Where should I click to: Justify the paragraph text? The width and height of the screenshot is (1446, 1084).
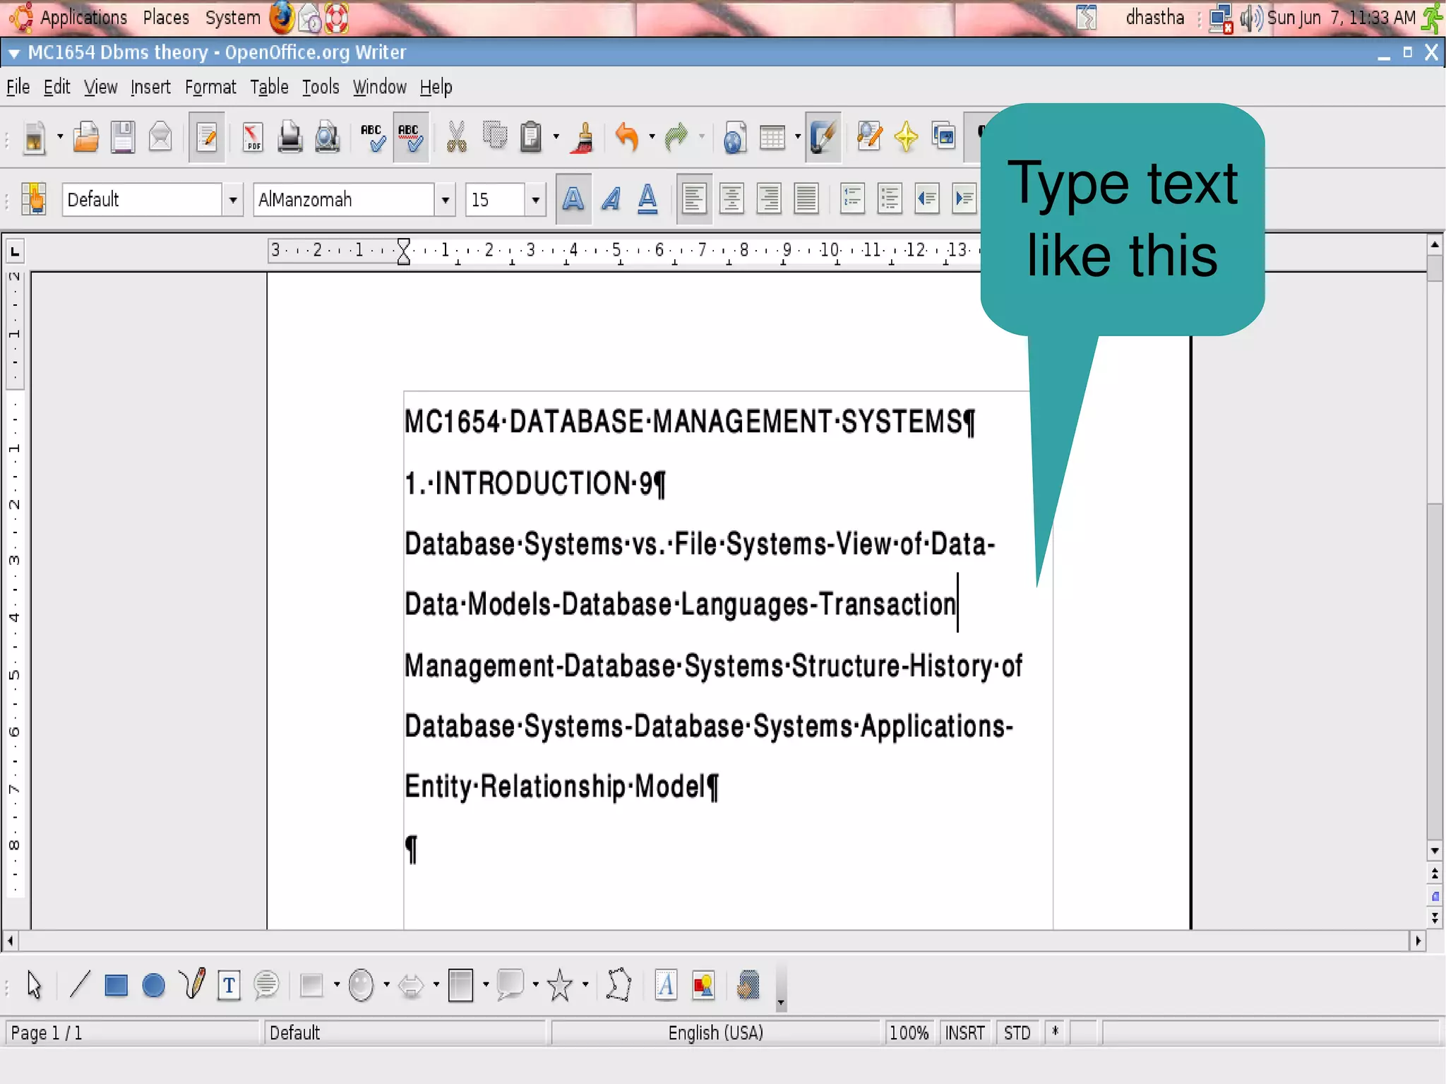806,199
